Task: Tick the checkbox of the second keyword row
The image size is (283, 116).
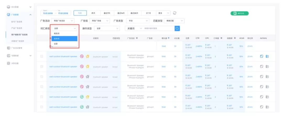Action: (x=42, y=67)
